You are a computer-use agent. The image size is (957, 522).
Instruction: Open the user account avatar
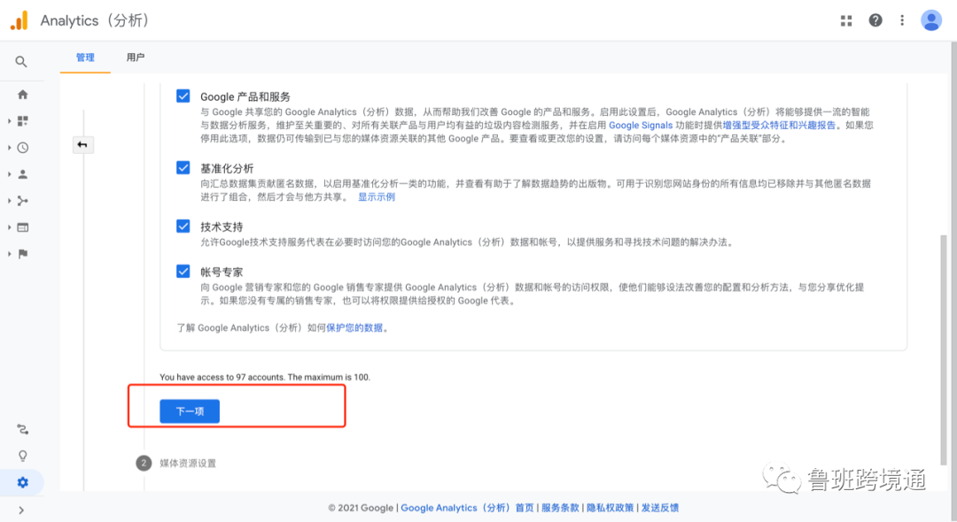click(x=931, y=19)
